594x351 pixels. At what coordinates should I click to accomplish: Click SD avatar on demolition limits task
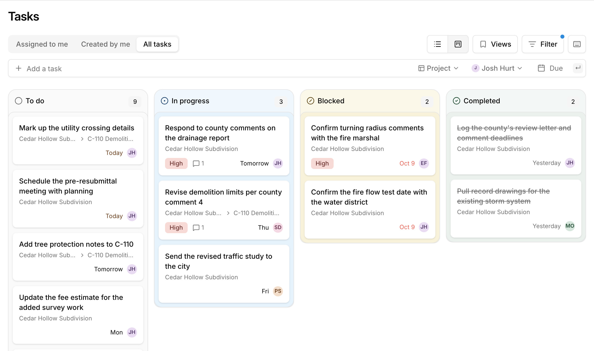[x=278, y=227]
